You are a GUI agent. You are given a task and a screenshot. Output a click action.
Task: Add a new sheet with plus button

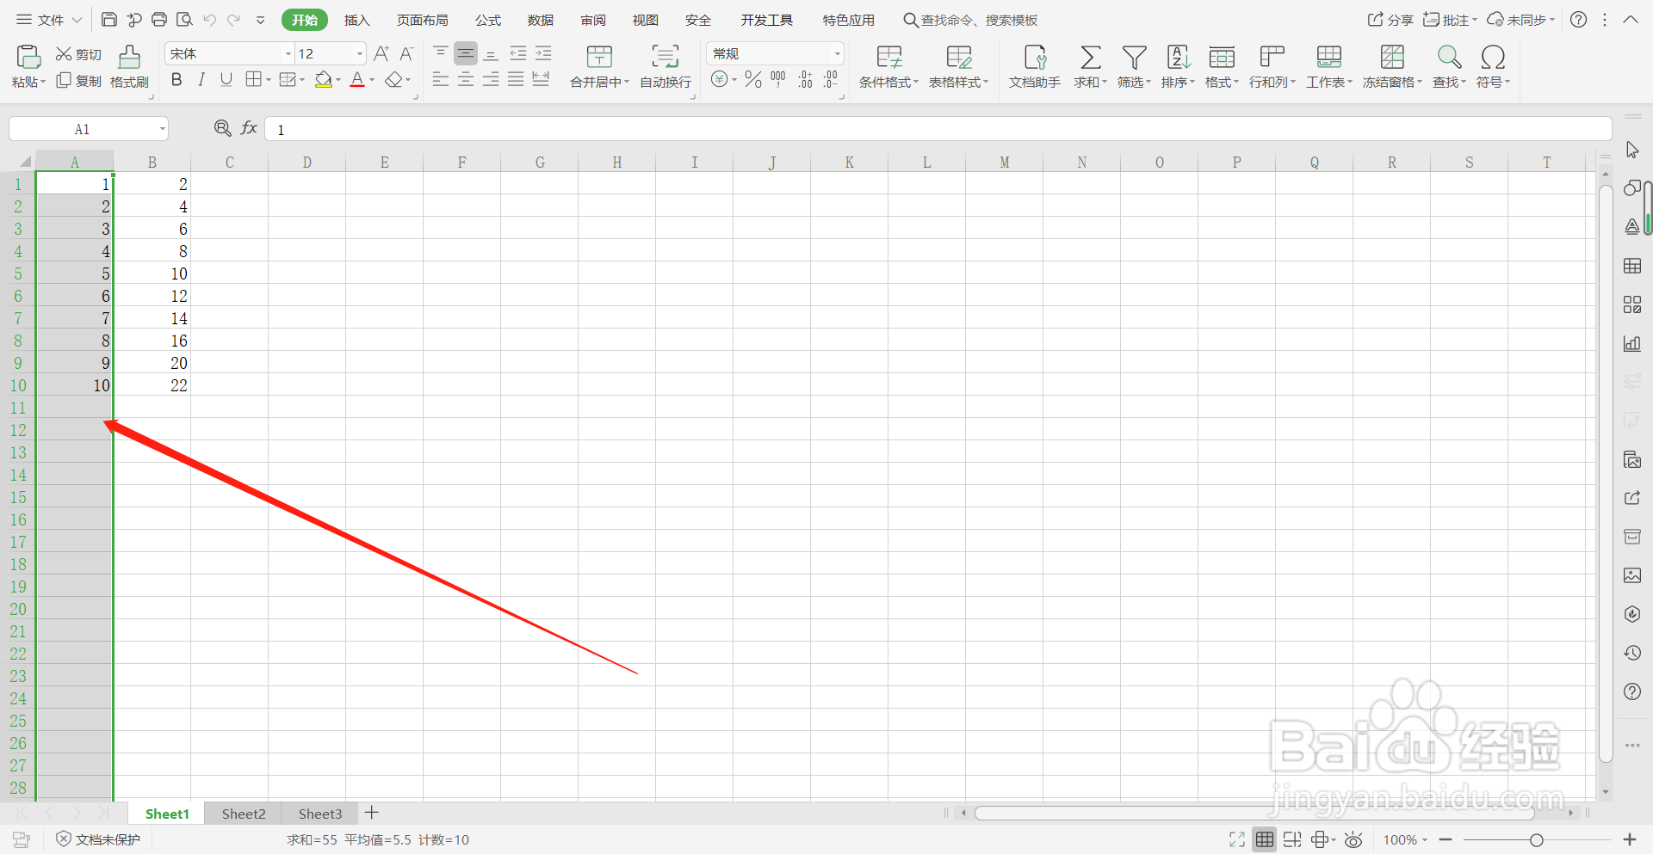click(x=372, y=813)
